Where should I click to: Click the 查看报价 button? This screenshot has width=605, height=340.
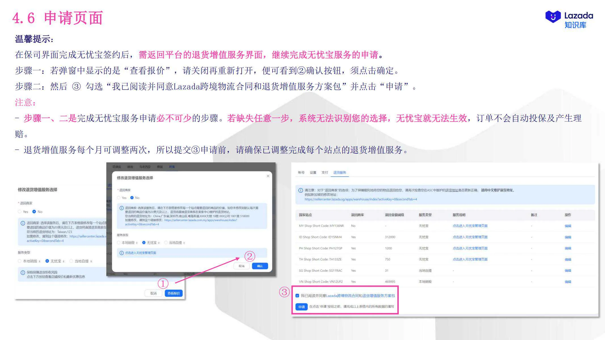174,293
